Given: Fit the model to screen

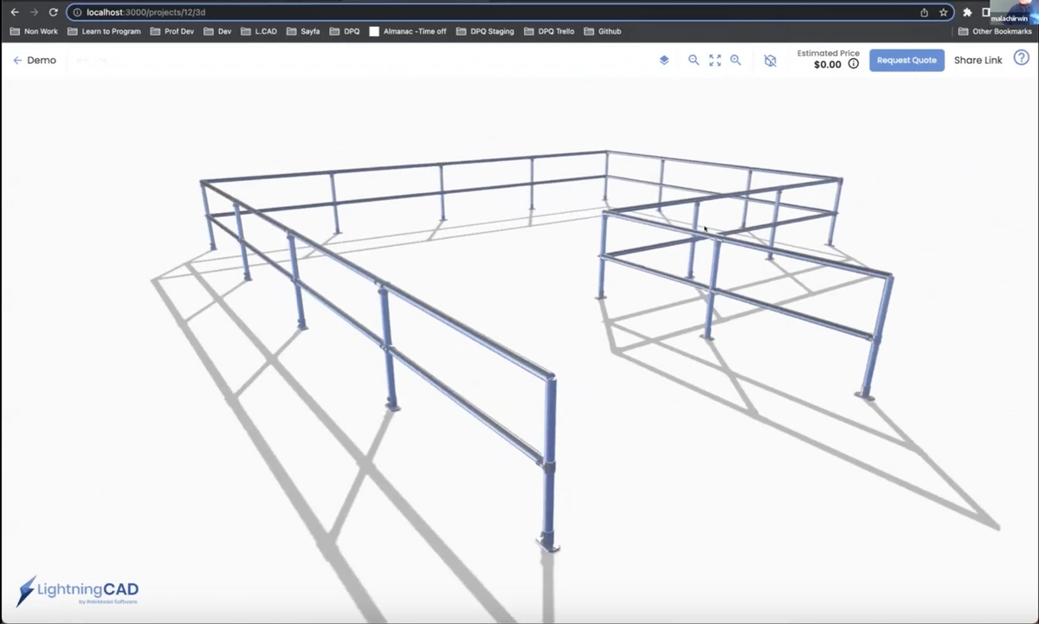Looking at the screenshot, I should coord(714,61).
